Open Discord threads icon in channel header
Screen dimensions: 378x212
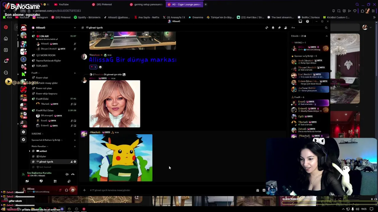[267, 28]
